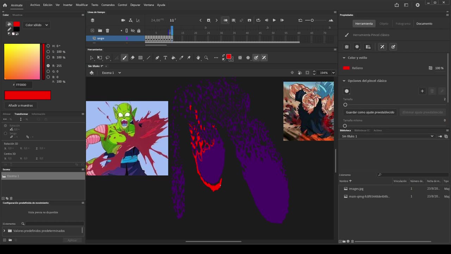451x254 pixels.
Task: Select the Line tool
Action: pyautogui.click(x=148, y=58)
